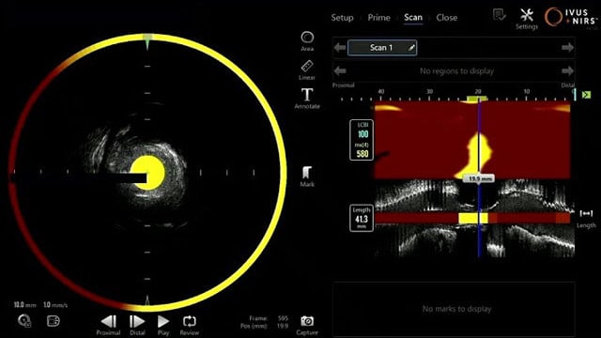The height and width of the screenshot is (338, 601).
Task: Click the green marker atop the chemogram ring
Action: pos(147,41)
